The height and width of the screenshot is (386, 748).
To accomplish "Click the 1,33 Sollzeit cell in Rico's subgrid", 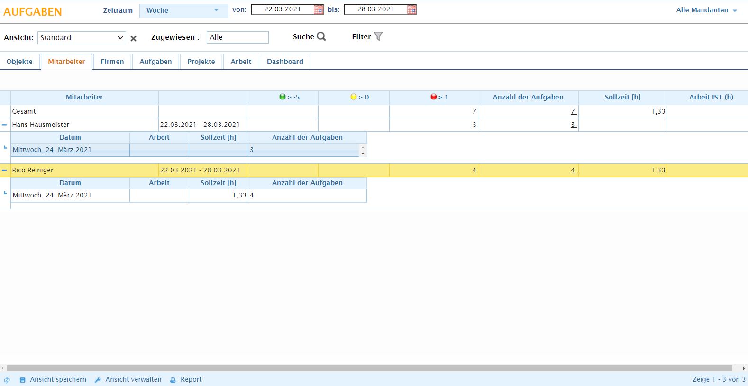I will [218, 195].
